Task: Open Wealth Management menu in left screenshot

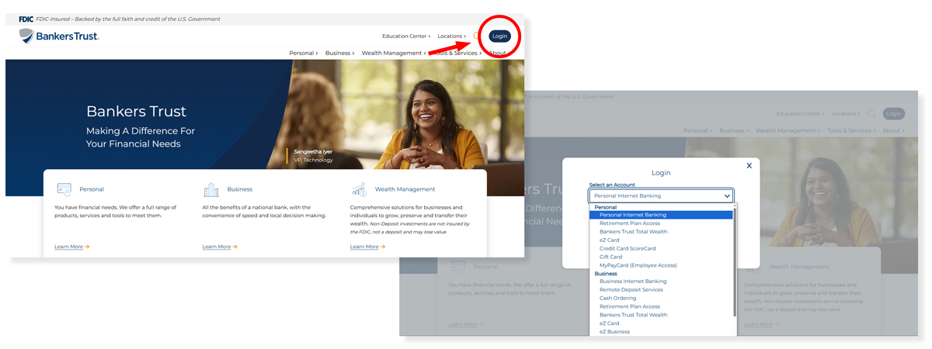Action: [x=394, y=53]
